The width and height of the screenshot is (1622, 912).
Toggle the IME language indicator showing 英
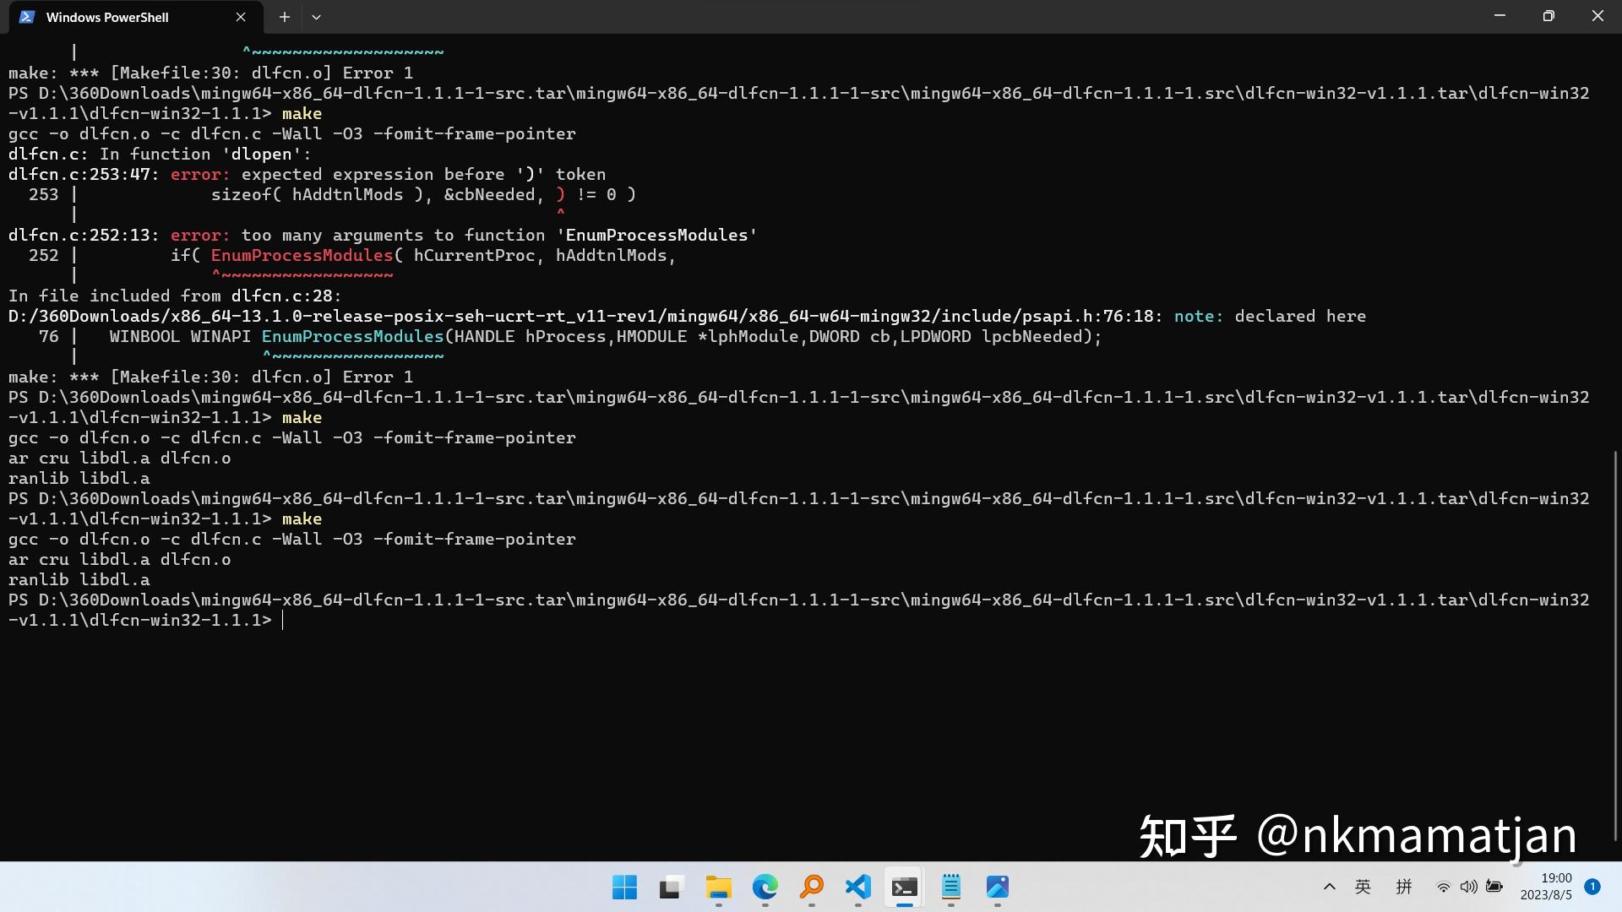coord(1361,888)
